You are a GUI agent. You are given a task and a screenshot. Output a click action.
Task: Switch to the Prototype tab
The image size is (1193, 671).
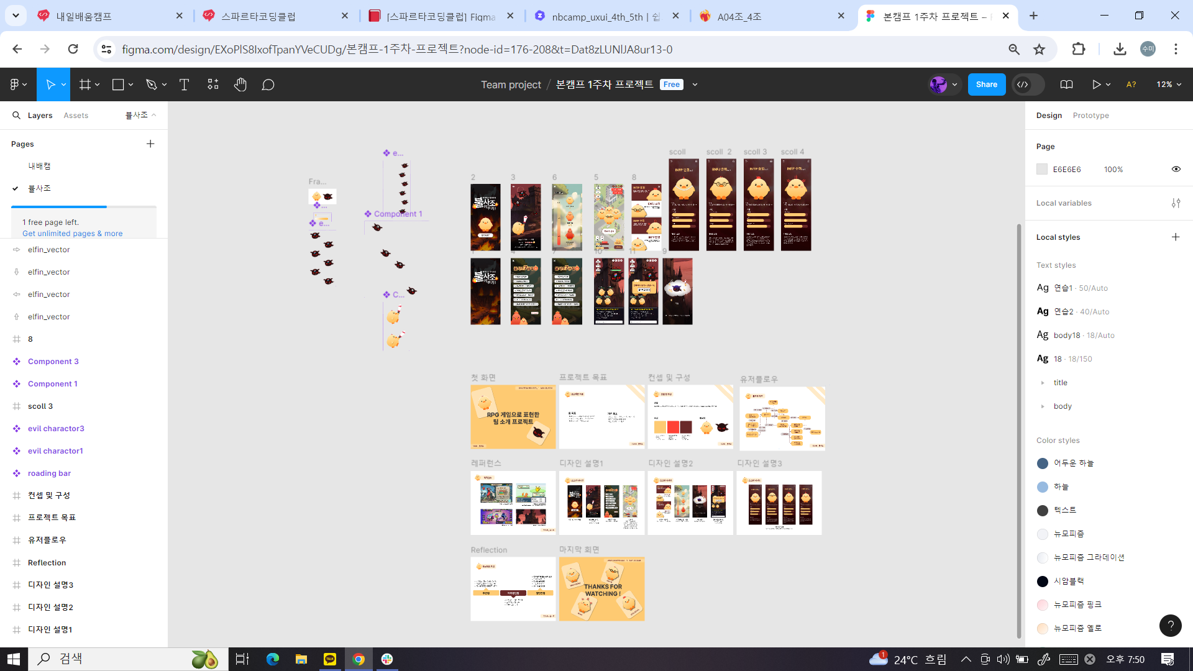(1090, 116)
